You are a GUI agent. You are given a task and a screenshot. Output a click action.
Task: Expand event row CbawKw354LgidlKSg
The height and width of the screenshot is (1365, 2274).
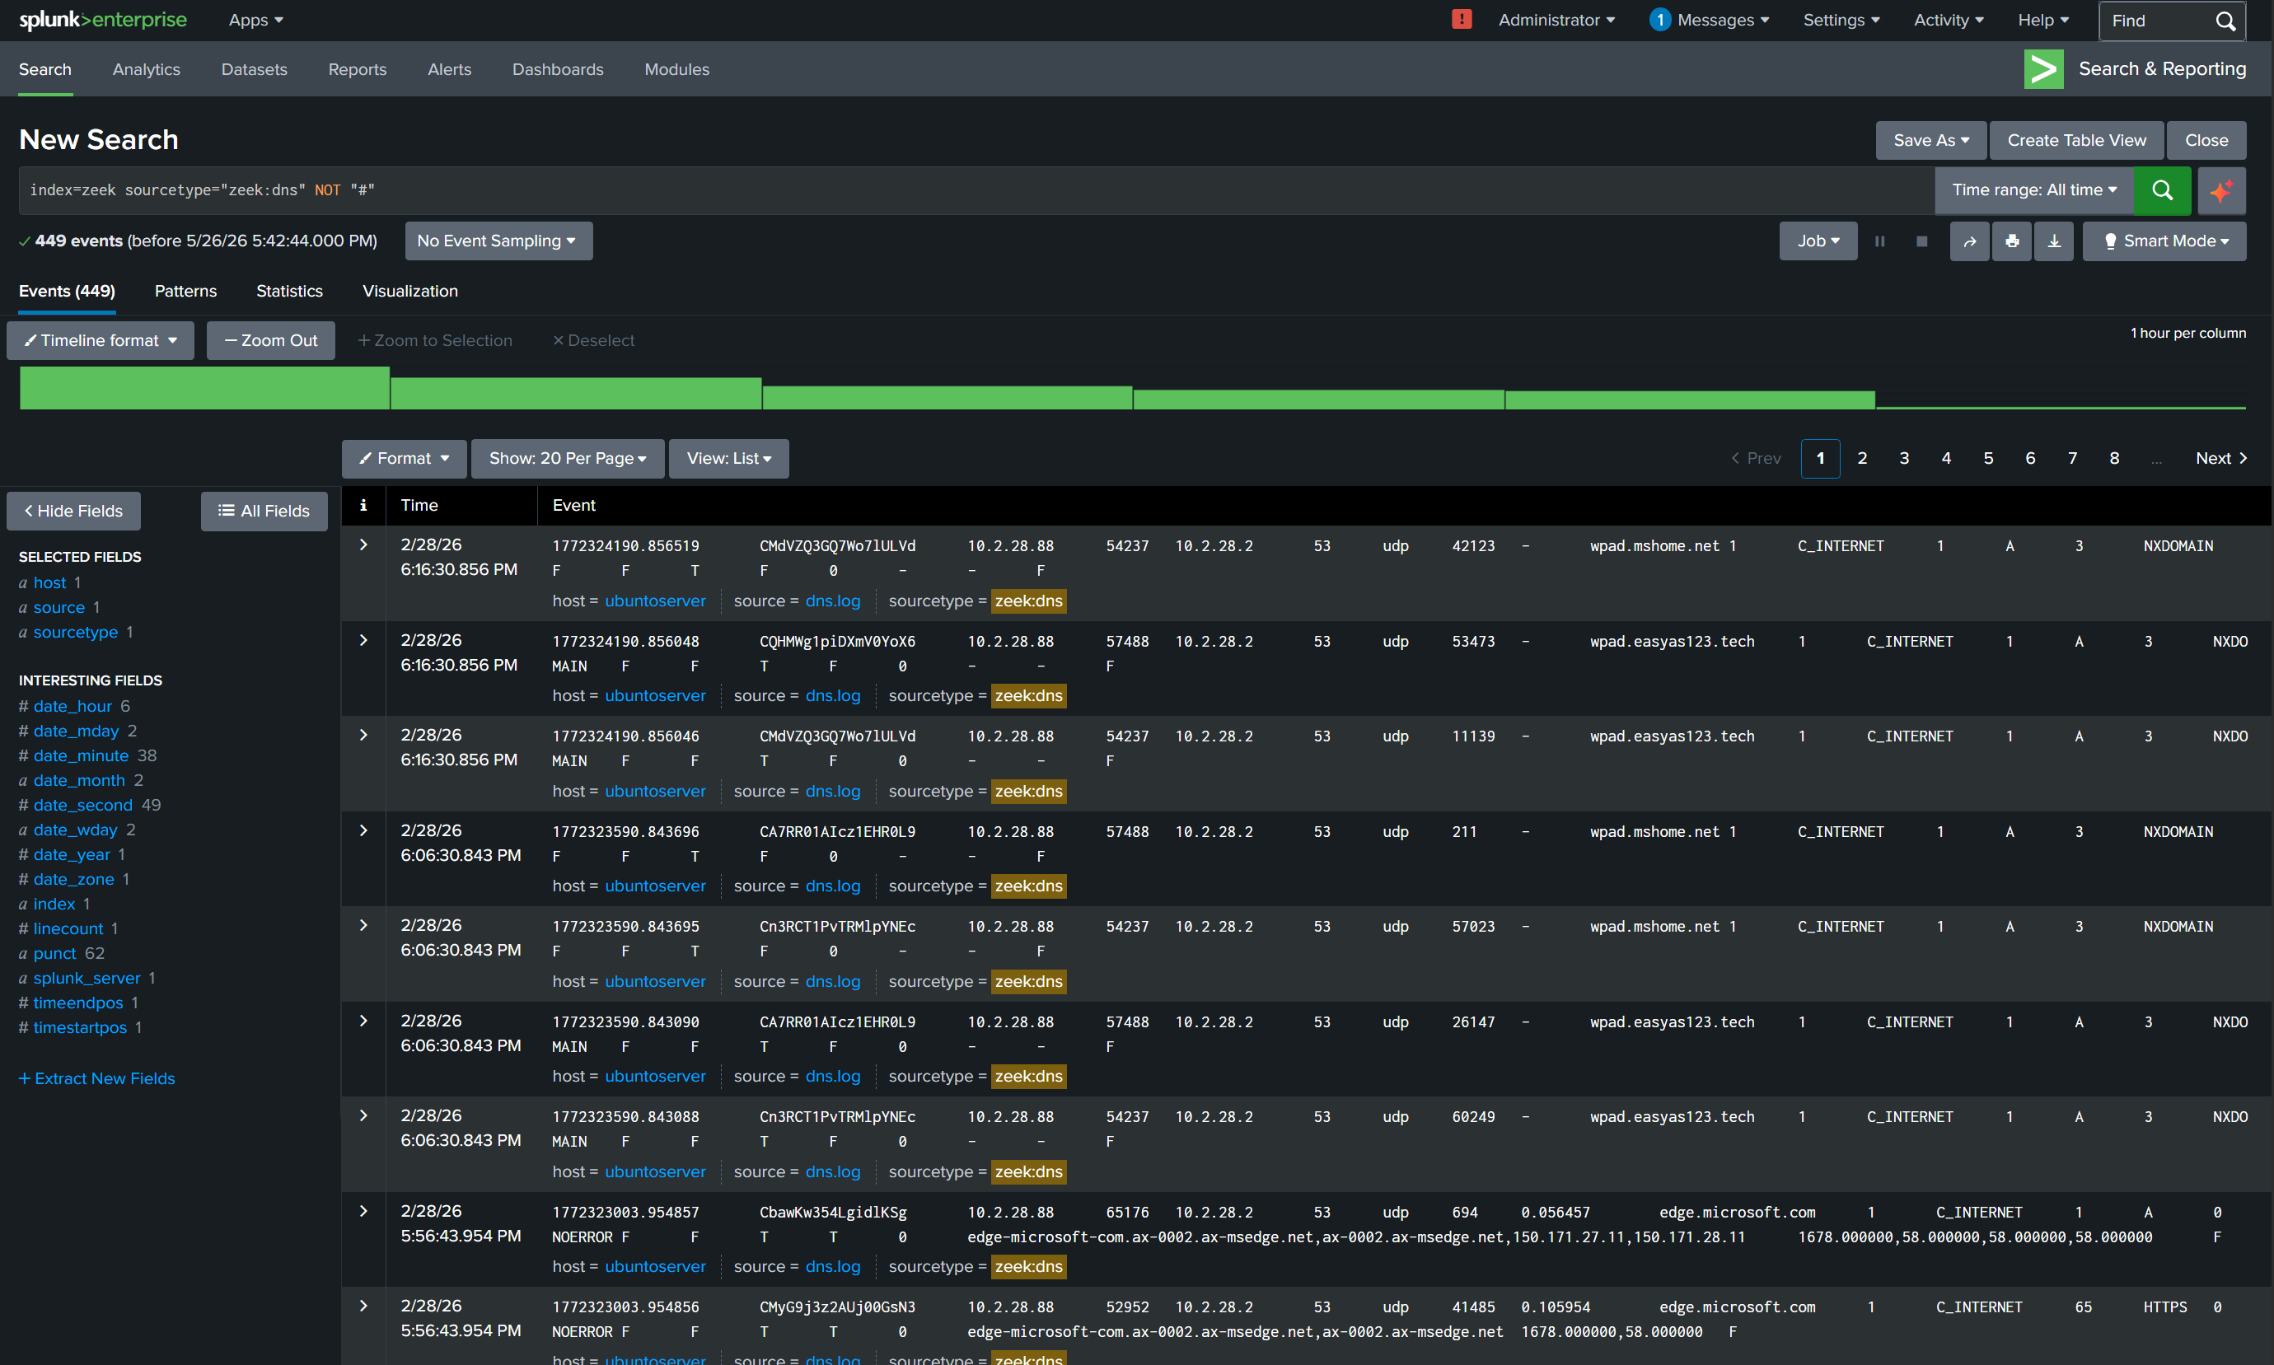tap(363, 1212)
